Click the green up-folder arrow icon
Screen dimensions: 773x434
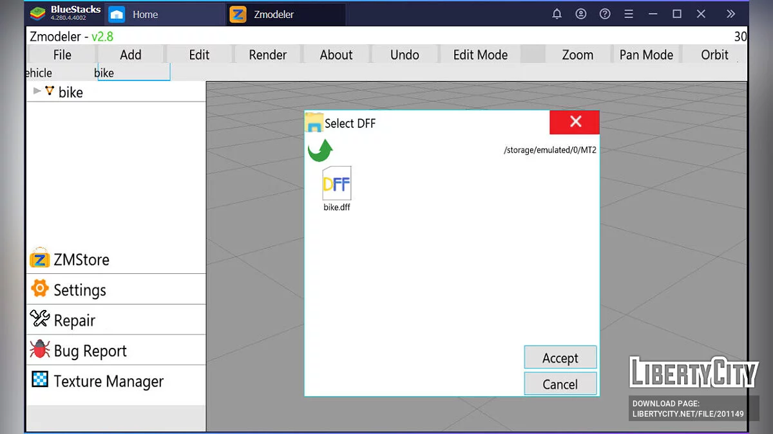(x=320, y=150)
